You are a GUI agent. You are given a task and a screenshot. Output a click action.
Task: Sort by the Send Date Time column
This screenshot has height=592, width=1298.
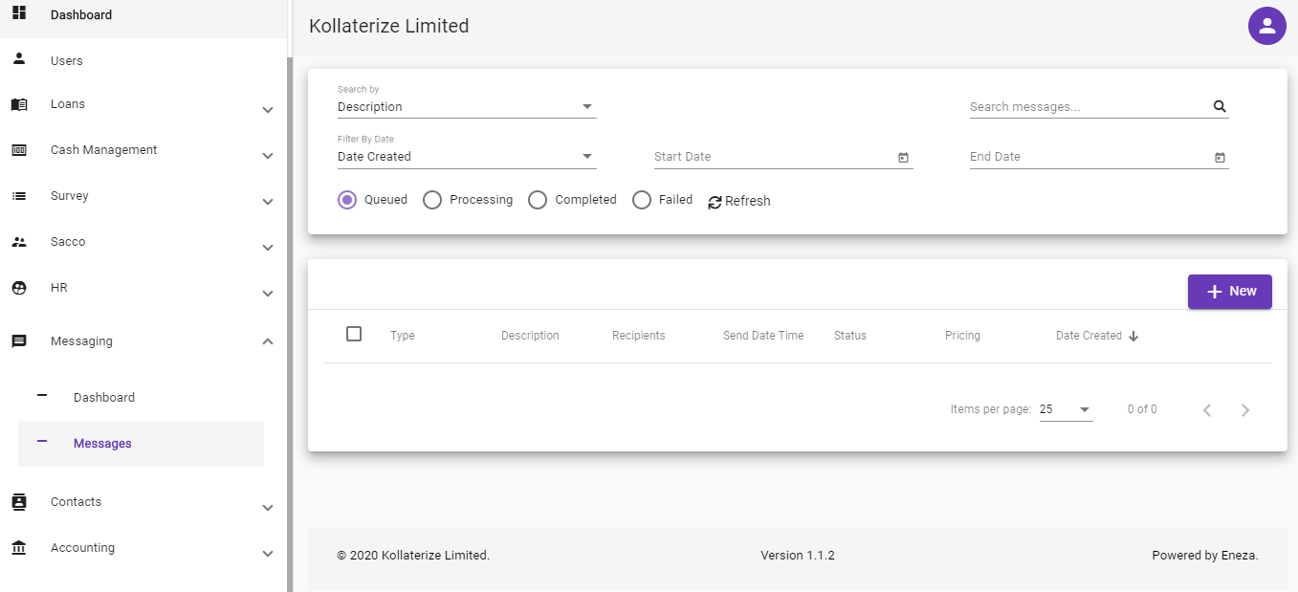tap(763, 336)
